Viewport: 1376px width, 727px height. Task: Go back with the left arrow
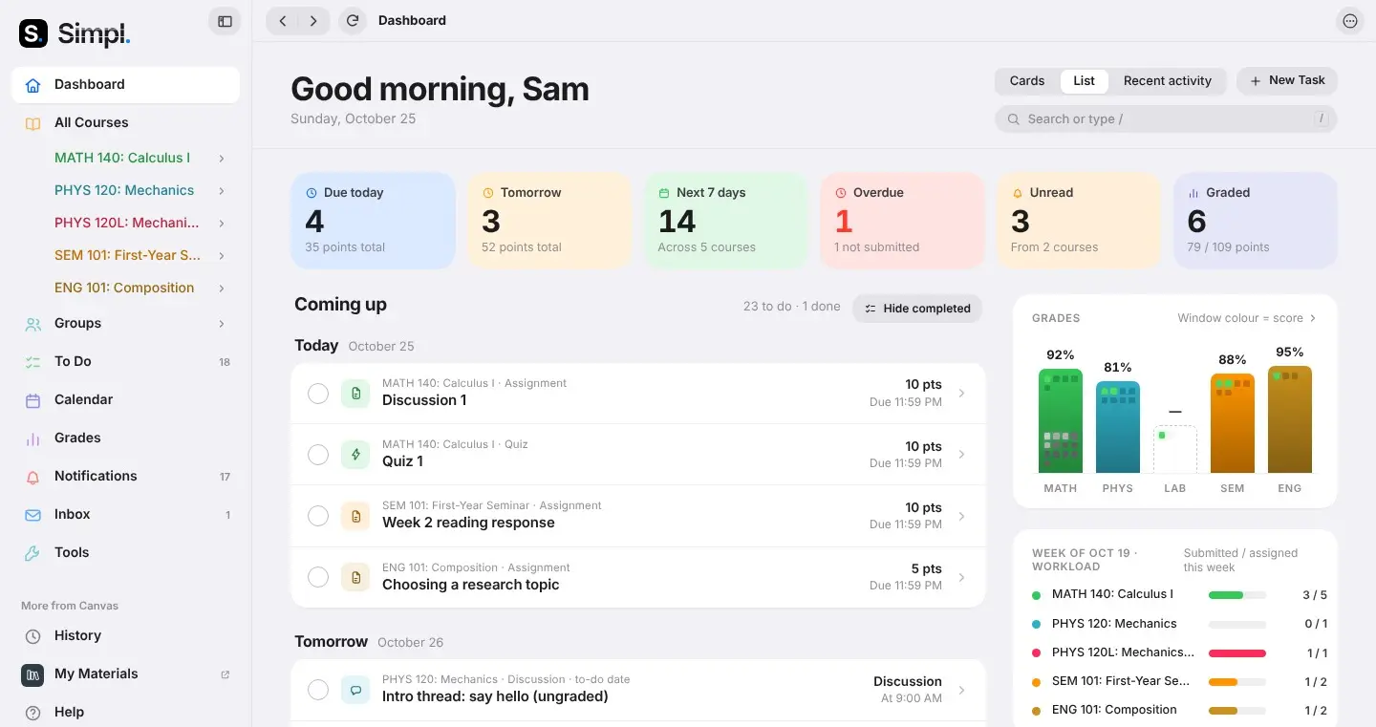[x=283, y=20]
